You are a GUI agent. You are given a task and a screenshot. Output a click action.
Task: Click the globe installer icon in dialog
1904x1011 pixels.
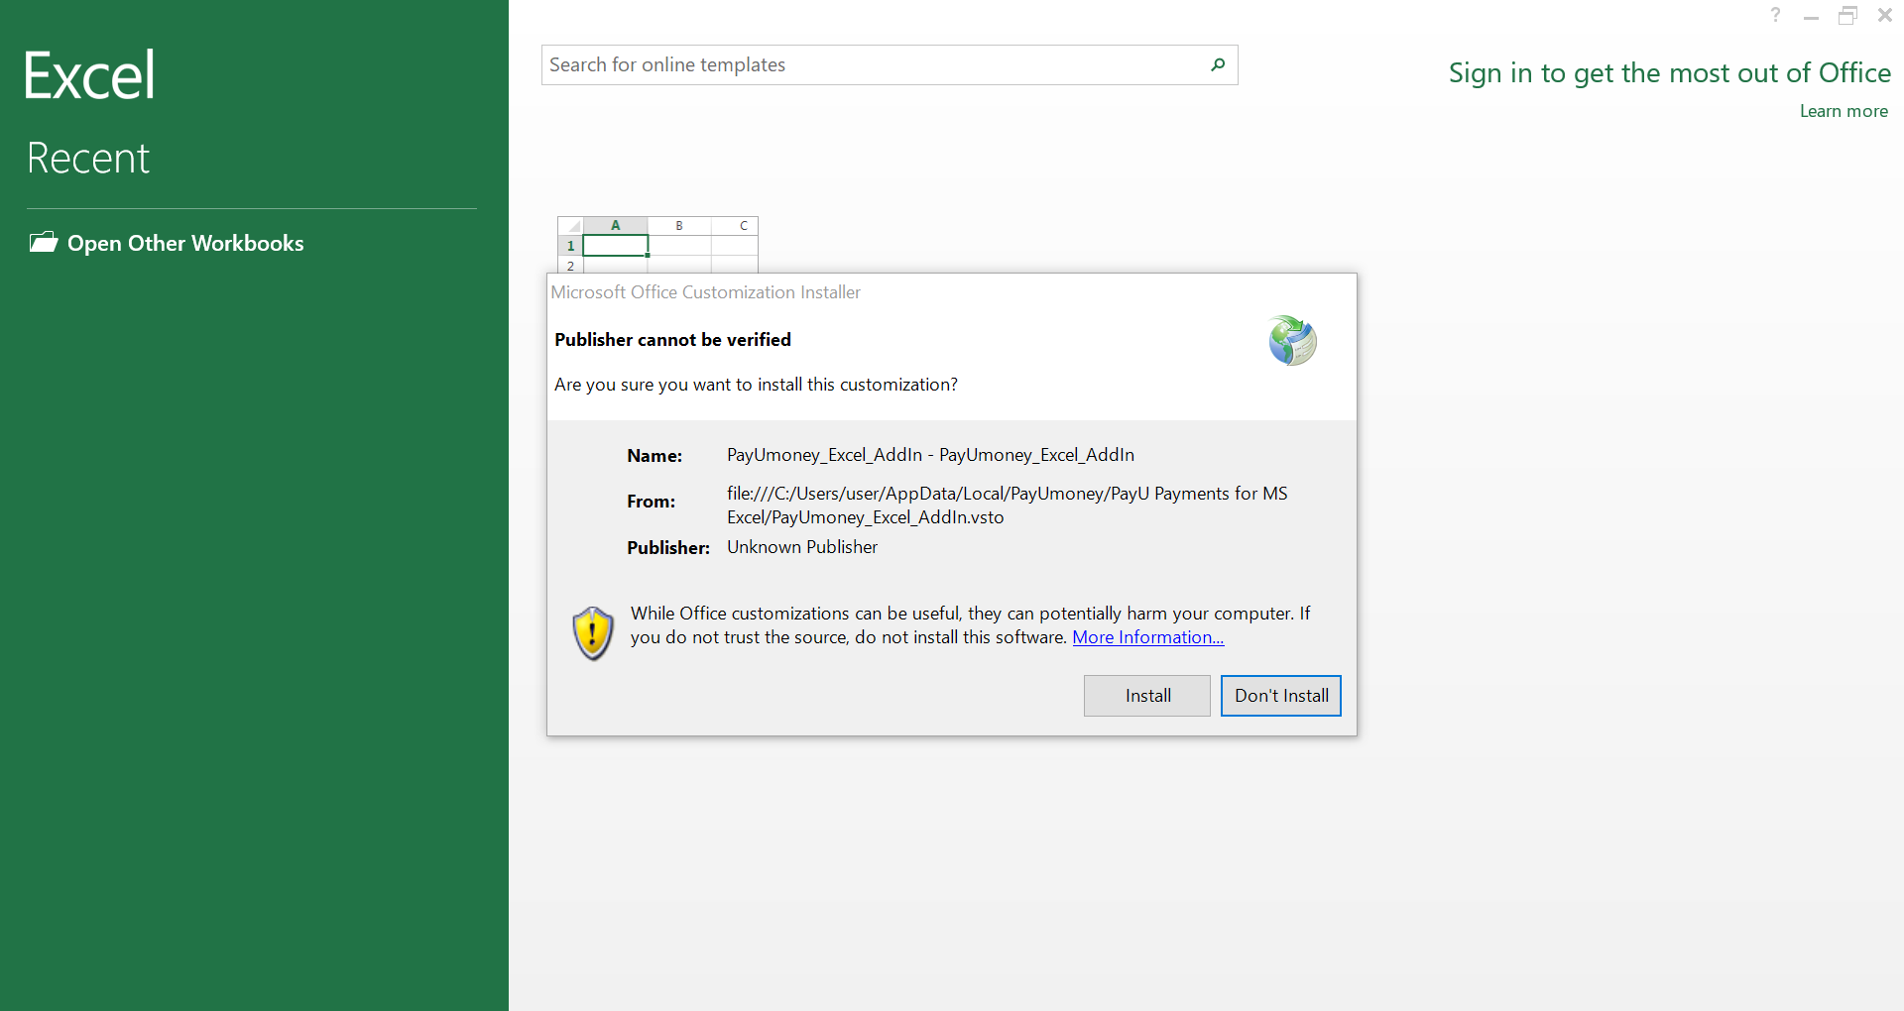coord(1292,341)
